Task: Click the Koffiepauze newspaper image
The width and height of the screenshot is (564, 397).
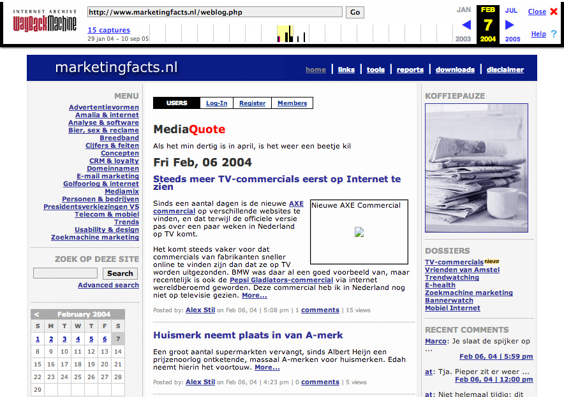Action: pos(477,168)
